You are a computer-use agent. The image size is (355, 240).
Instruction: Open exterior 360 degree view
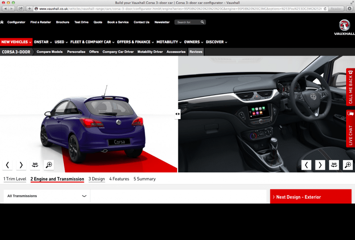click(x=35, y=165)
